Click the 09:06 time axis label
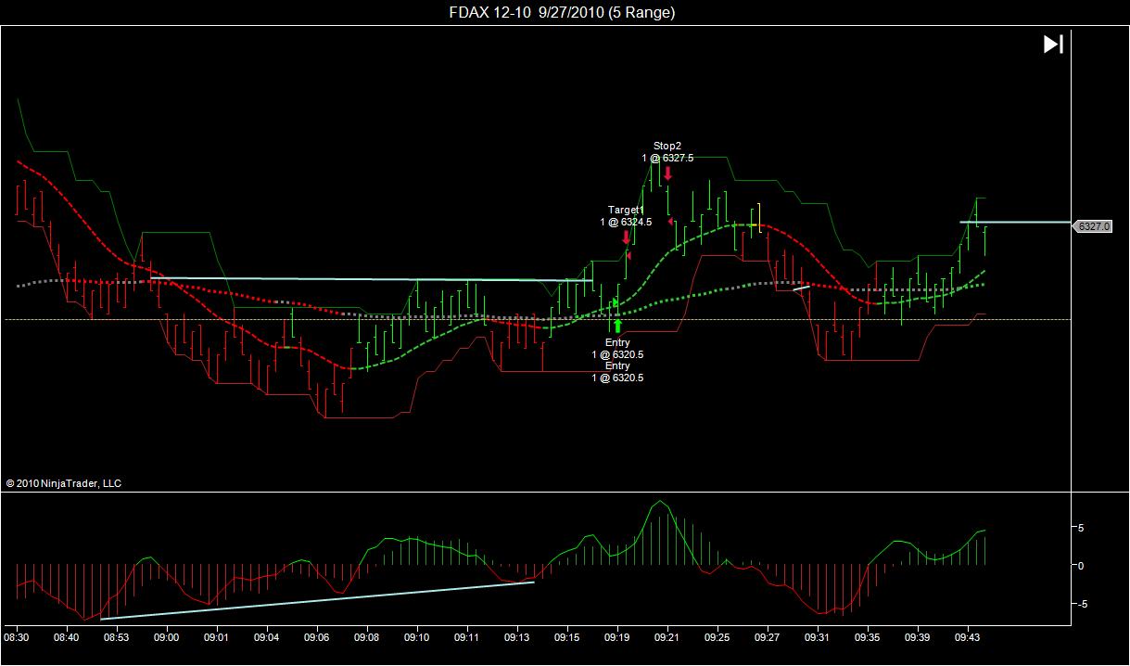The height and width of the screenshot is (666, 1130). 317,638
